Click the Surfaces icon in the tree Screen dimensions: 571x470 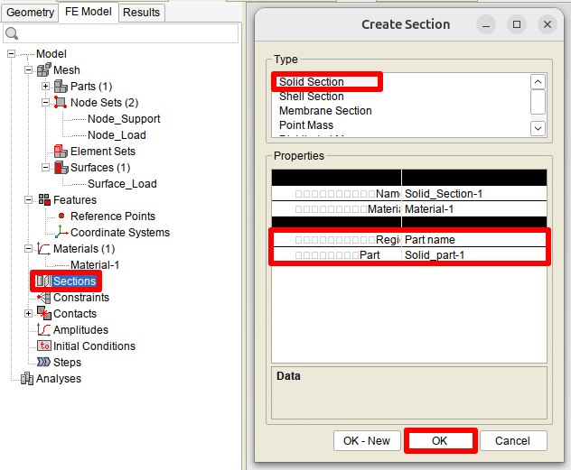[x=61, y=168]
